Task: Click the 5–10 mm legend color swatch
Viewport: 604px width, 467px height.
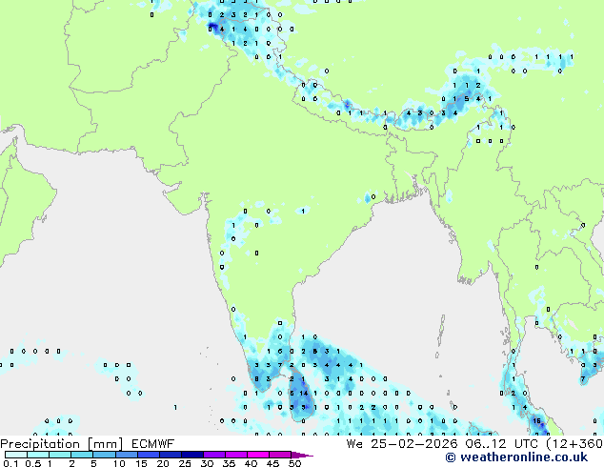Action: 104,455
